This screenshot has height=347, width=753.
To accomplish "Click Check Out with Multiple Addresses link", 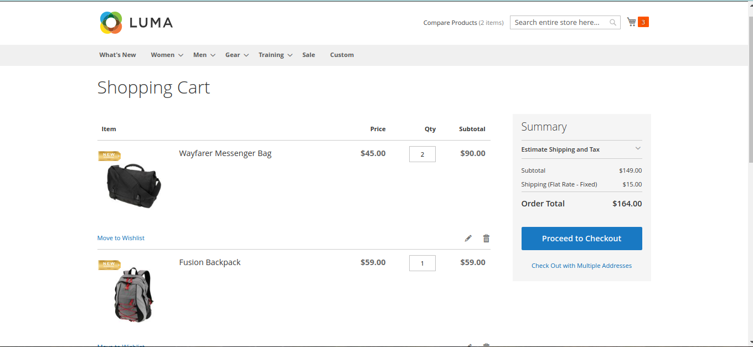I will point(581,266).
